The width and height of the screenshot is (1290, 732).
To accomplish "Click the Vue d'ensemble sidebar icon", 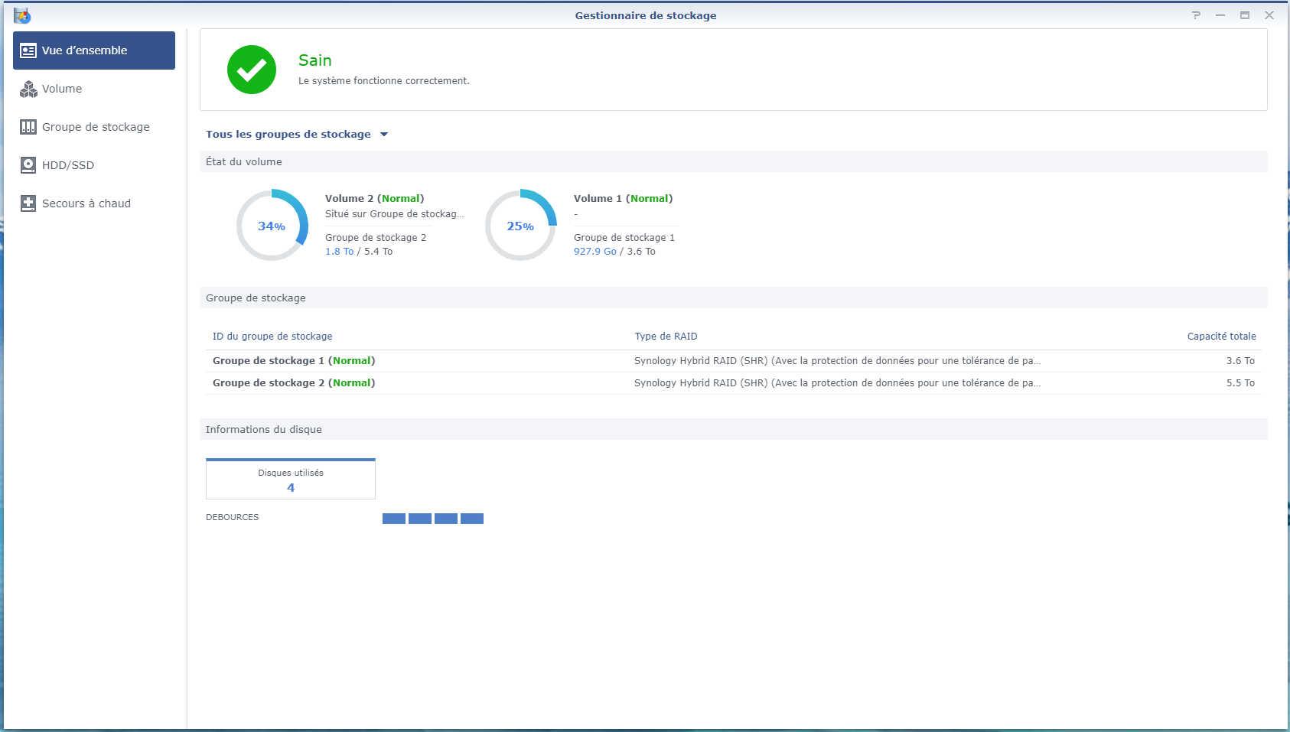I will (28, 50).
